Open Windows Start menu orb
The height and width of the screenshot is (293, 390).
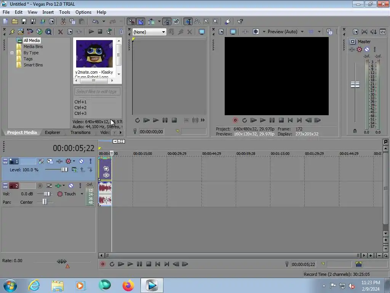10,285
